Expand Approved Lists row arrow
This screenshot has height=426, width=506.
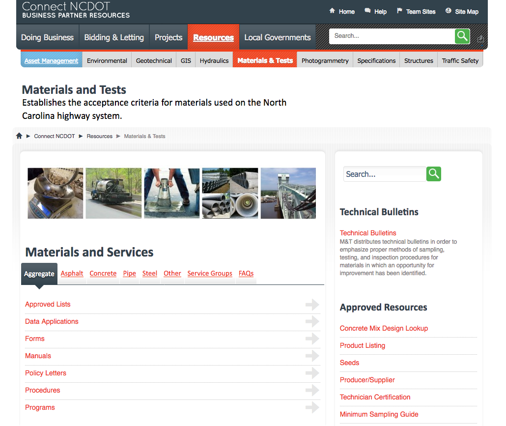coord(312,305)
